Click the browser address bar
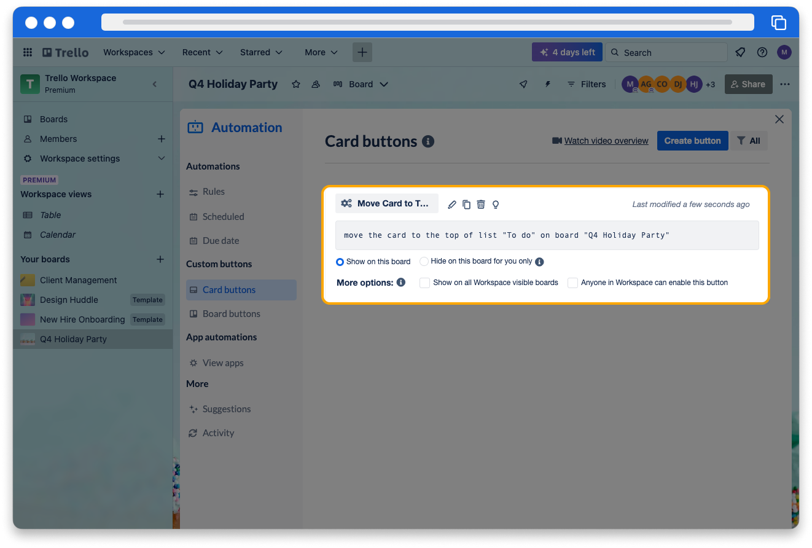Screen dimensions: 812x548 click(427, 22)
